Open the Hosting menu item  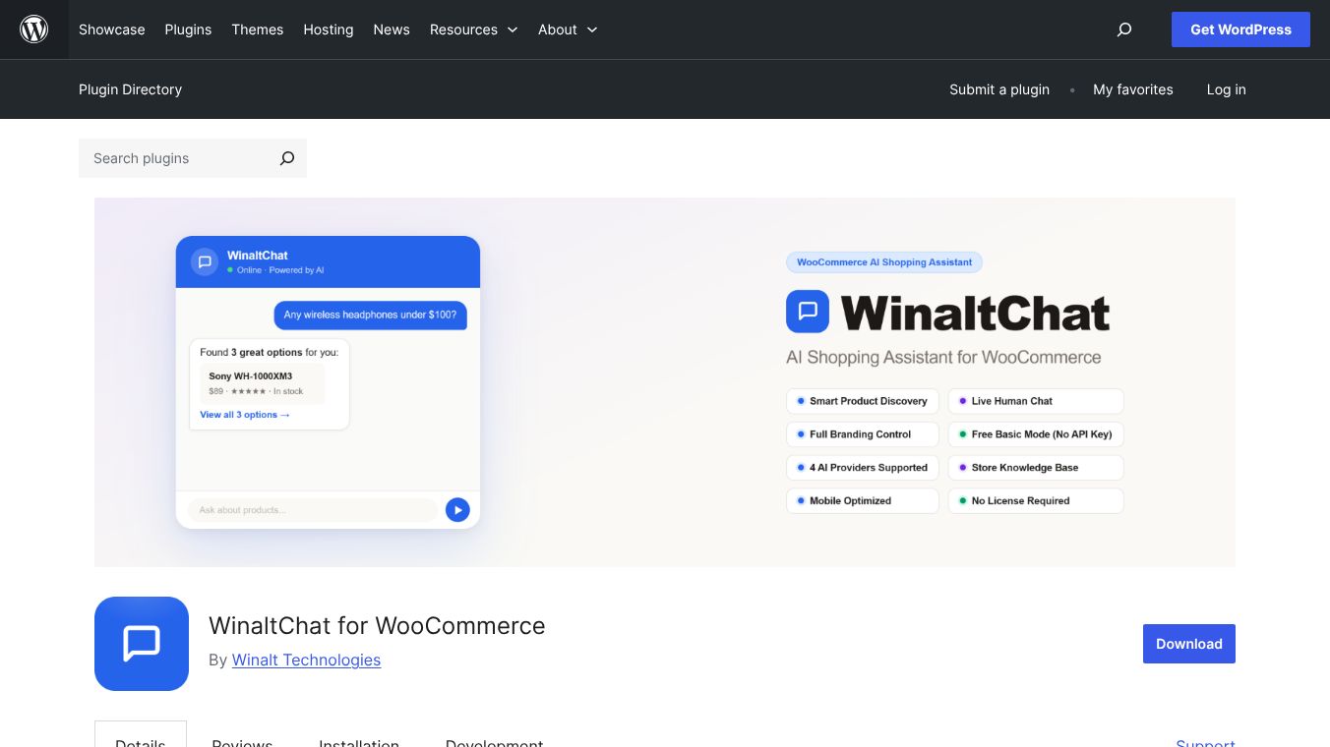tap(329, 29)
